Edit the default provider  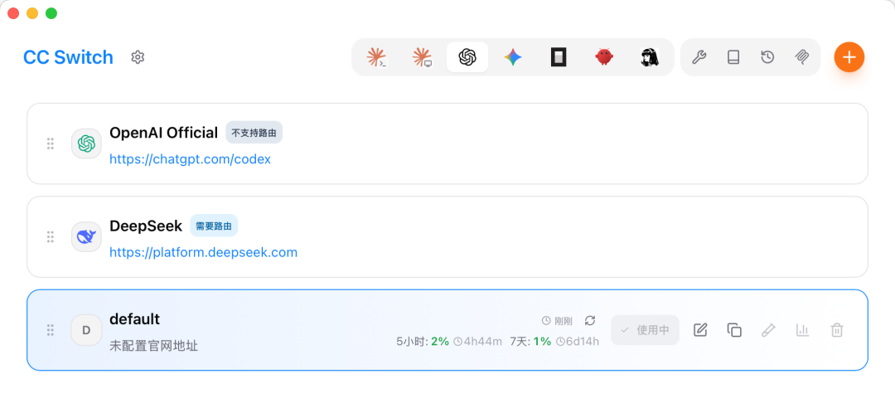click(700, 330)
